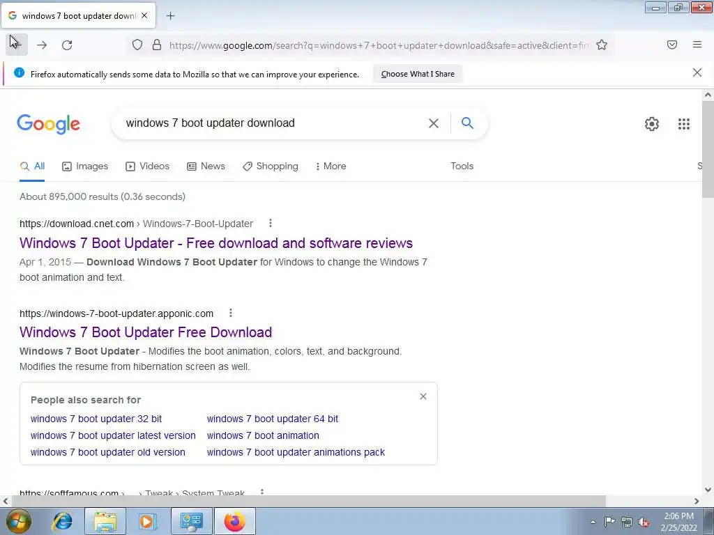The width and height of the screenshot is (714, 535).
Task: Open Google settings gear
Action: (x=652, y=124)
